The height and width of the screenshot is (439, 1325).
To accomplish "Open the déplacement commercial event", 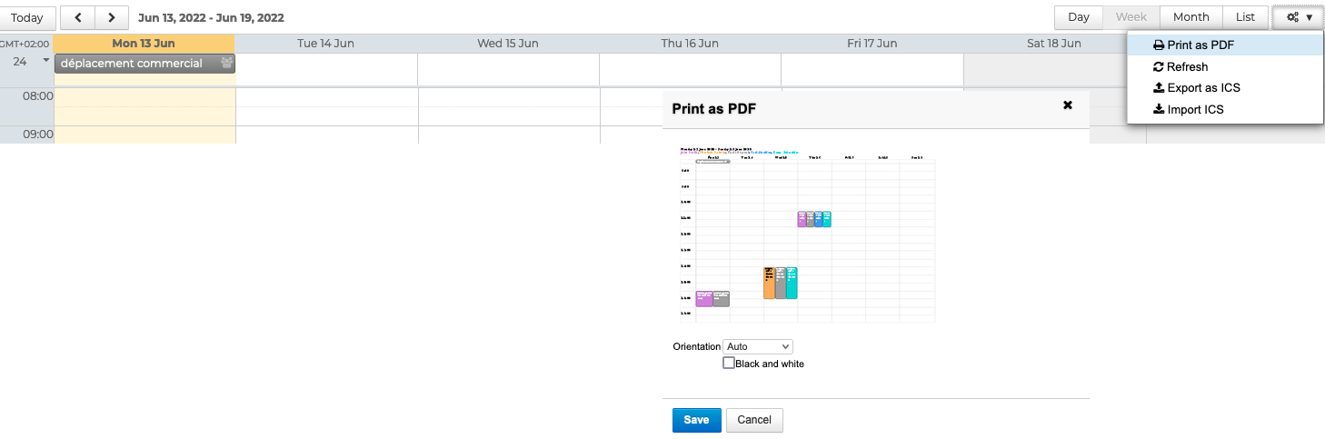I will pyautogui.click(x=132, y=64).
